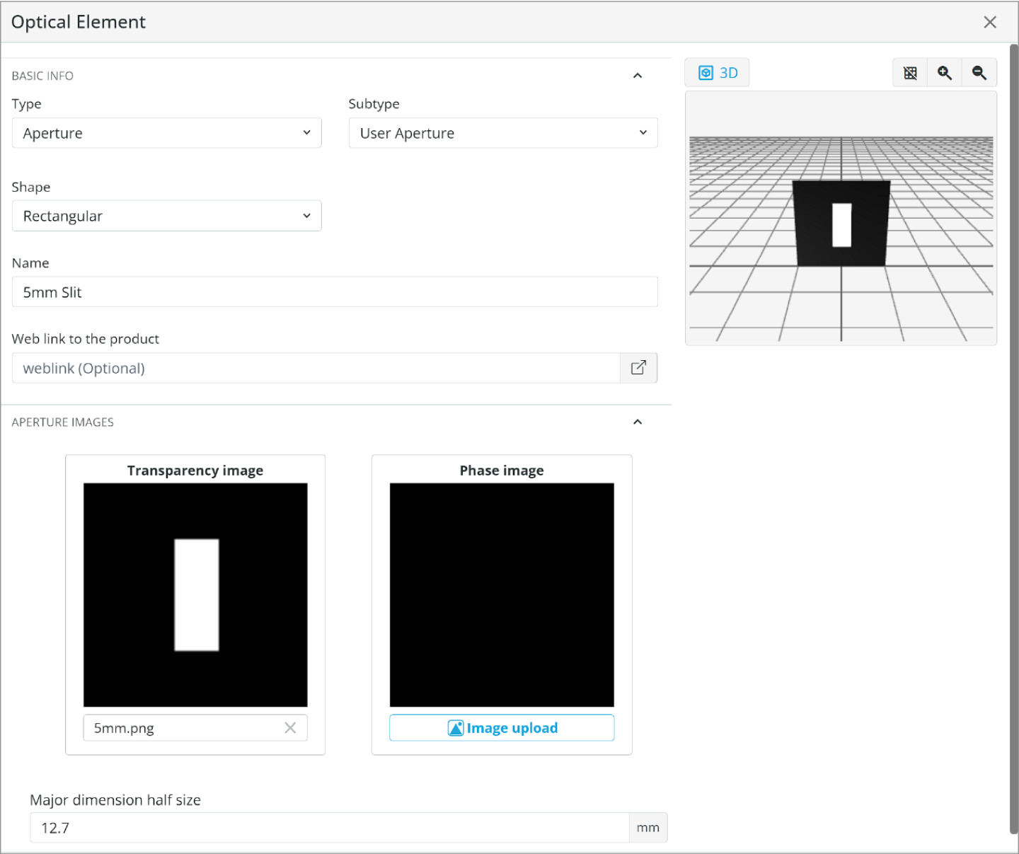The image size is (1019, 854).
Task: Click the 3D aperture preview viewport
Action: 841,218
